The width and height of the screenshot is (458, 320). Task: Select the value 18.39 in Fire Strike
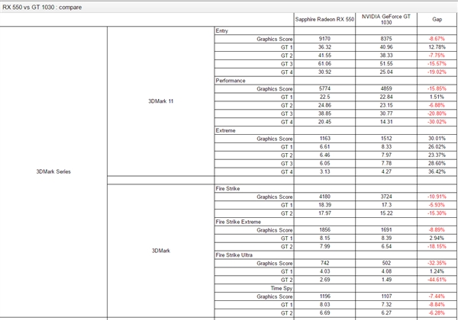324,205
